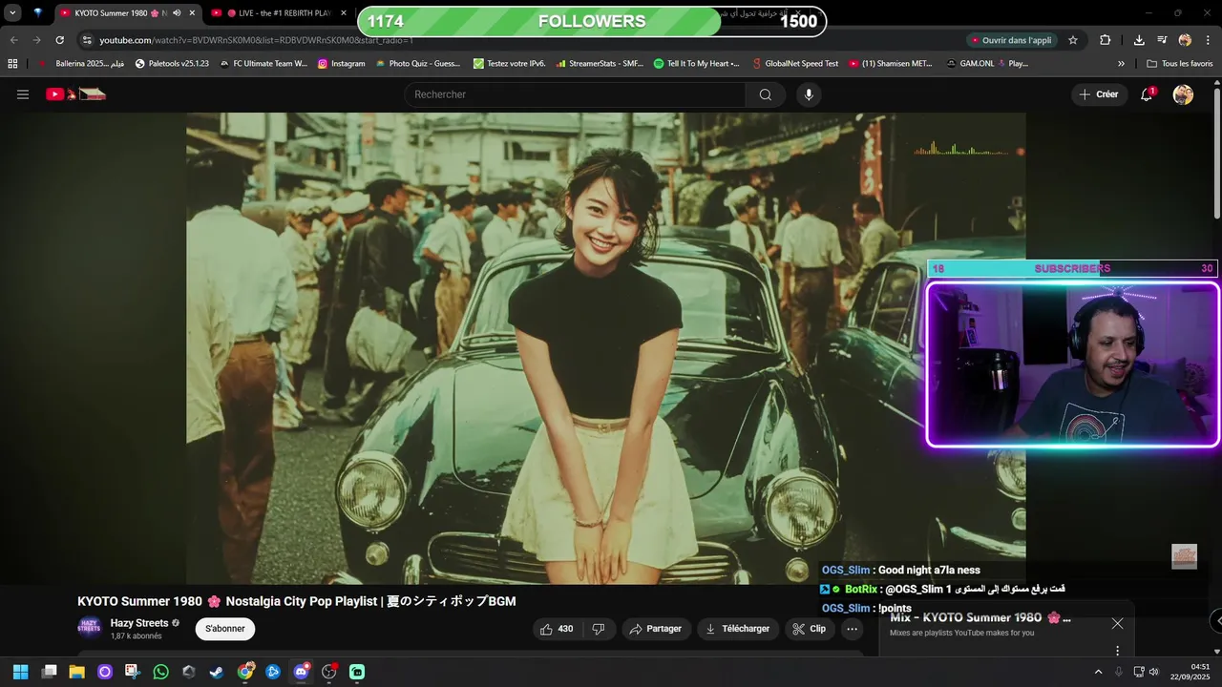Reload the page in Chrome

[x=59, y=40]
